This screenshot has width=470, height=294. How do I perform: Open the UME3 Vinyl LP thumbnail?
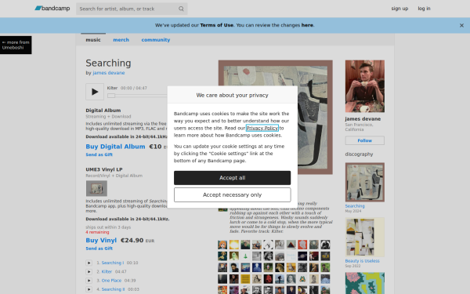pyautogui.click(x=96, y=188)
